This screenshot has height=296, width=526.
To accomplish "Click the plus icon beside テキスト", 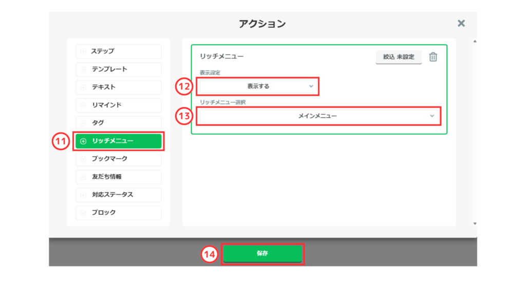I will point(83,87).
